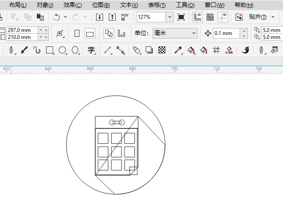The image size is (283, 219).
Task: Open the 文本(X) menu
Action: pos(129,5)
